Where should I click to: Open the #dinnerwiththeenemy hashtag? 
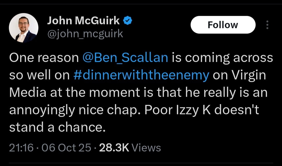pos(142,75)
